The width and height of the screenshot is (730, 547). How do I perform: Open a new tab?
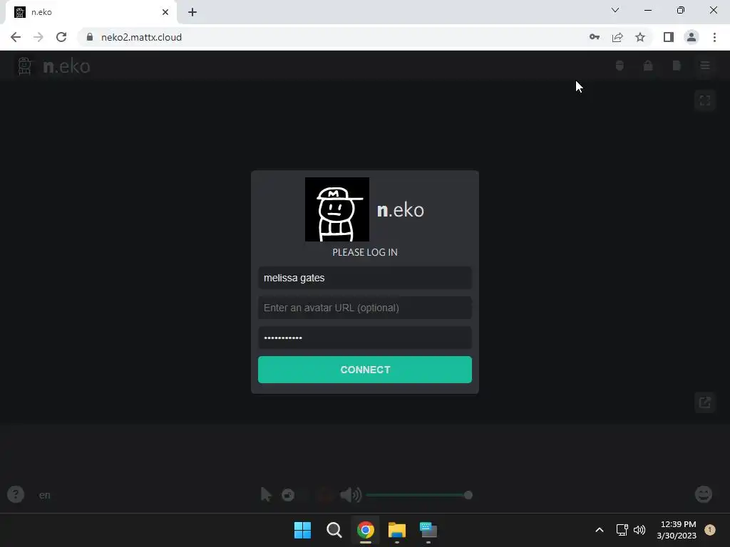[x=192, y=12]
